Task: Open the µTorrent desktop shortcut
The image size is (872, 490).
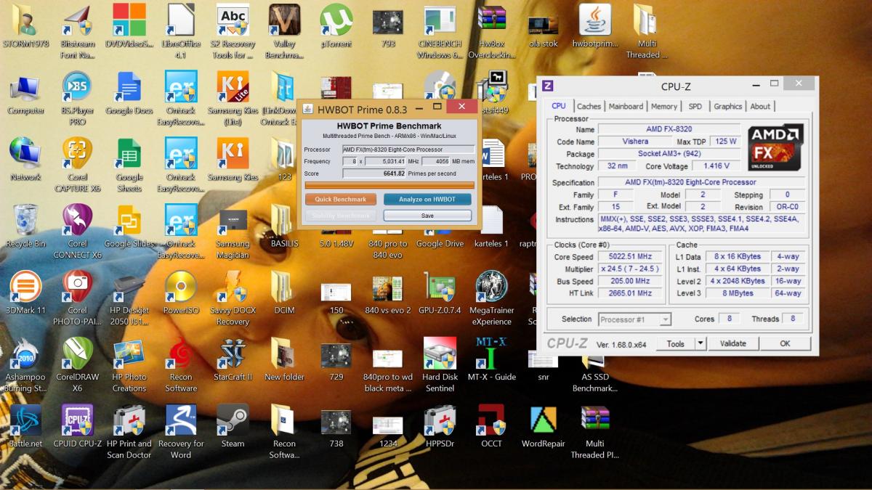Action: [336, 27]
